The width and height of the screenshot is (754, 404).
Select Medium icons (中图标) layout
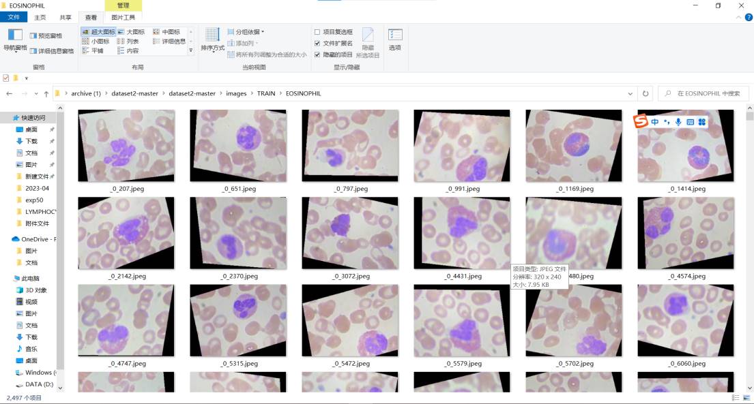[166, 32]
